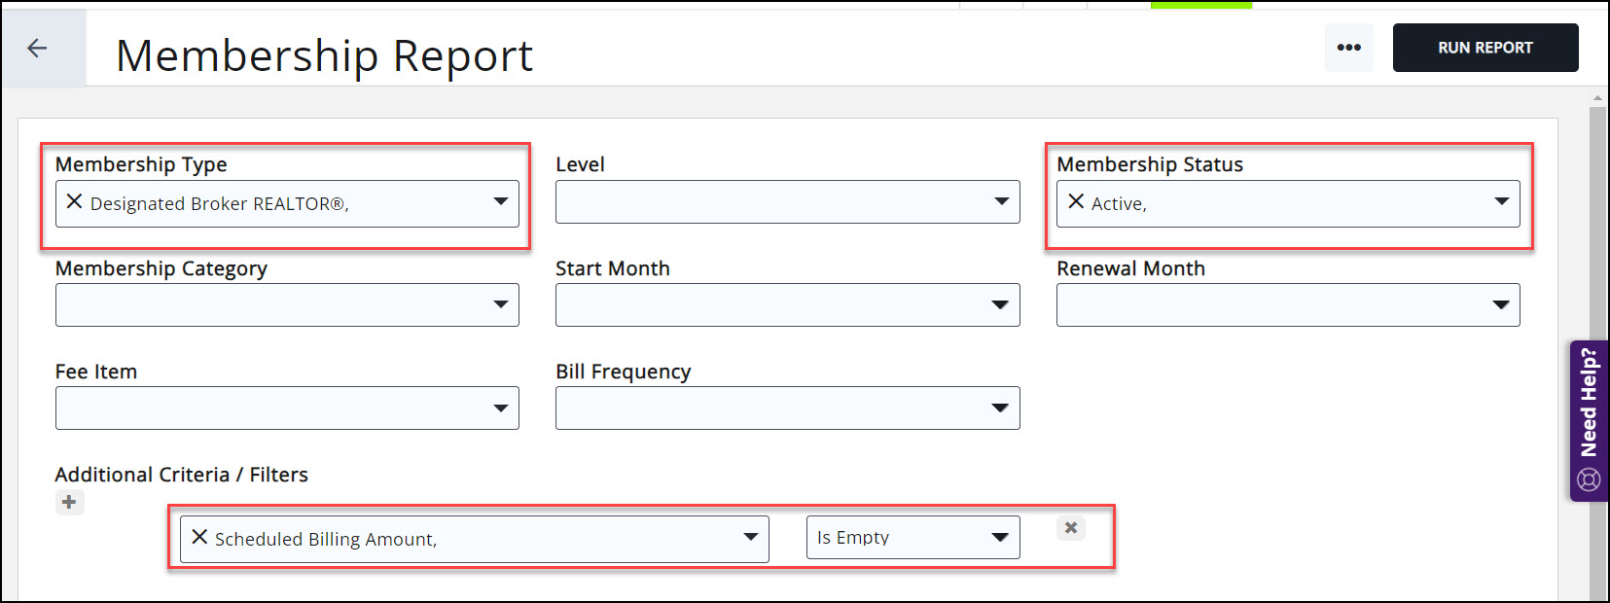The height and width of the screenshot is (603, 1610).
Task: Remove the Active status selection
Action: point(1076,202)
